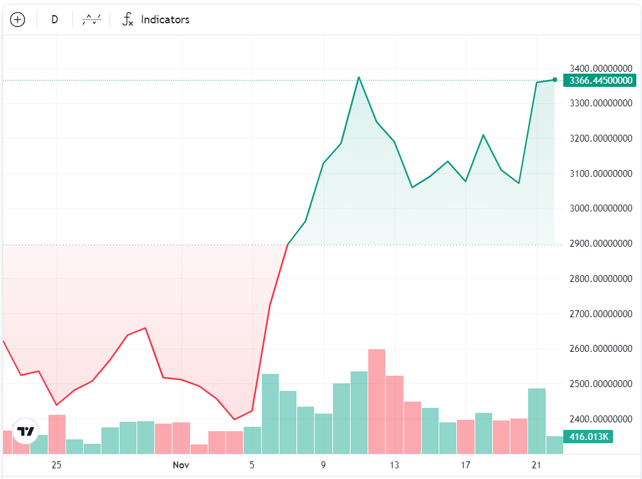Click the chart peak near 3400

359,77
